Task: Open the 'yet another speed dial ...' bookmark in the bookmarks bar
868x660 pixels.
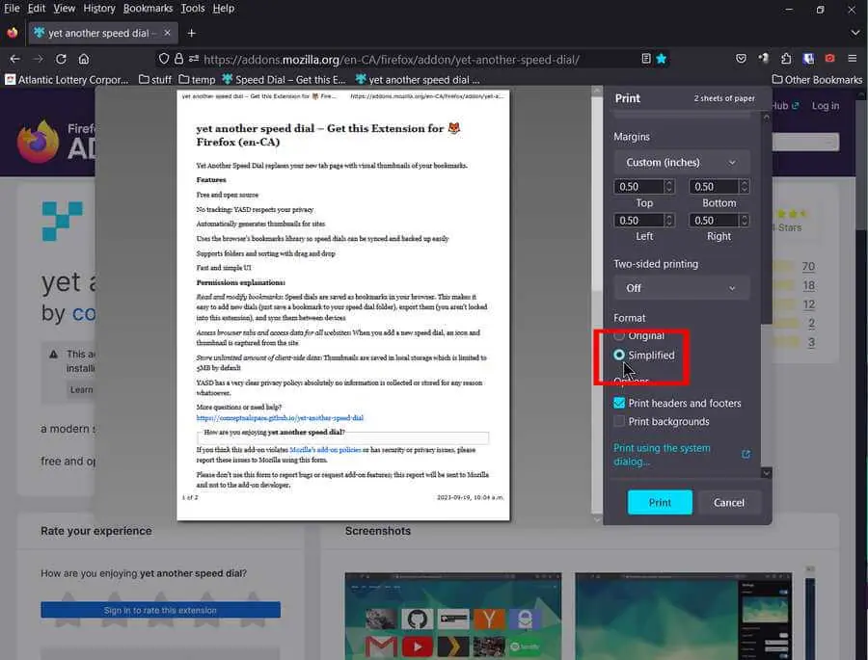Action: coord(418,80)
